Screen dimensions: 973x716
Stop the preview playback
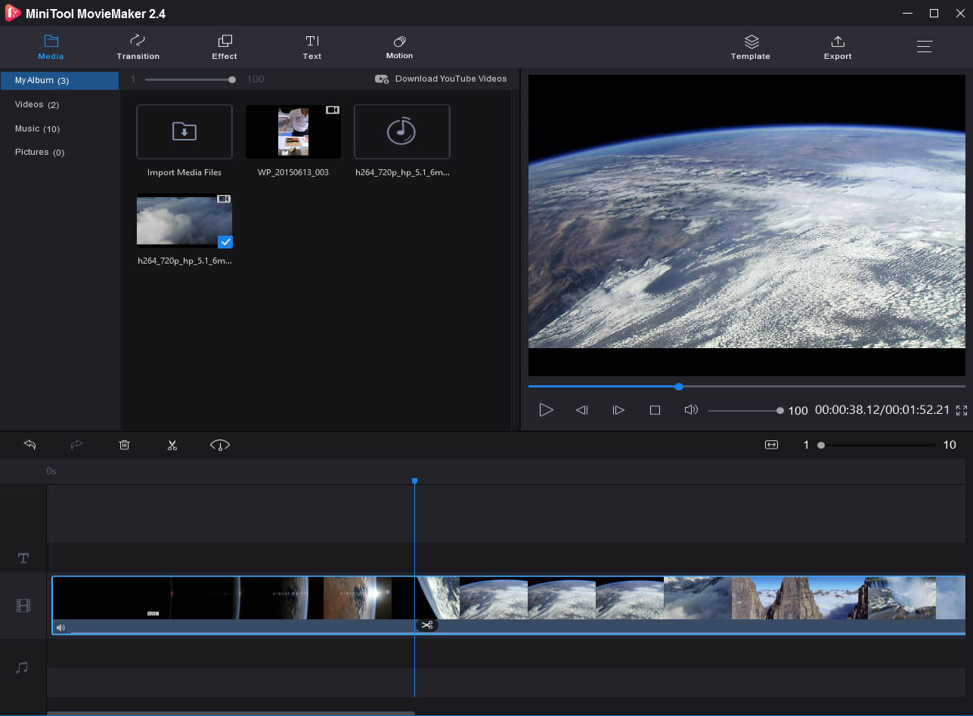655,410
